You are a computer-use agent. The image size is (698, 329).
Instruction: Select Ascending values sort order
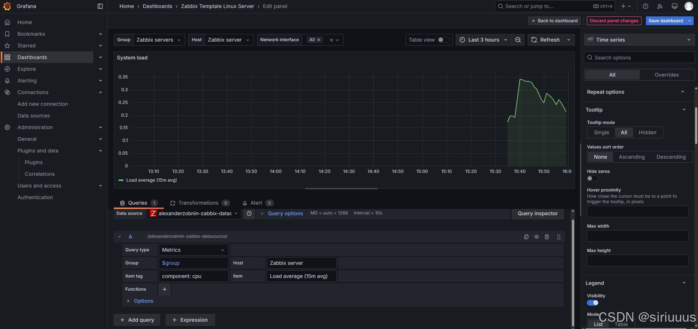tap(632, 157)
